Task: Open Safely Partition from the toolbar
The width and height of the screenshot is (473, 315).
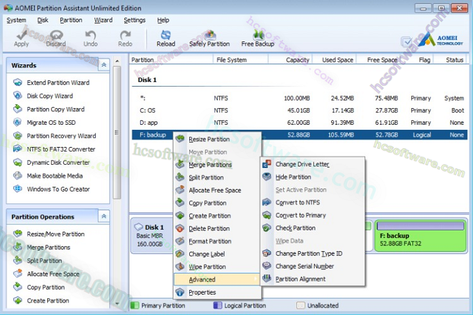Action: (x=210, y=38)
